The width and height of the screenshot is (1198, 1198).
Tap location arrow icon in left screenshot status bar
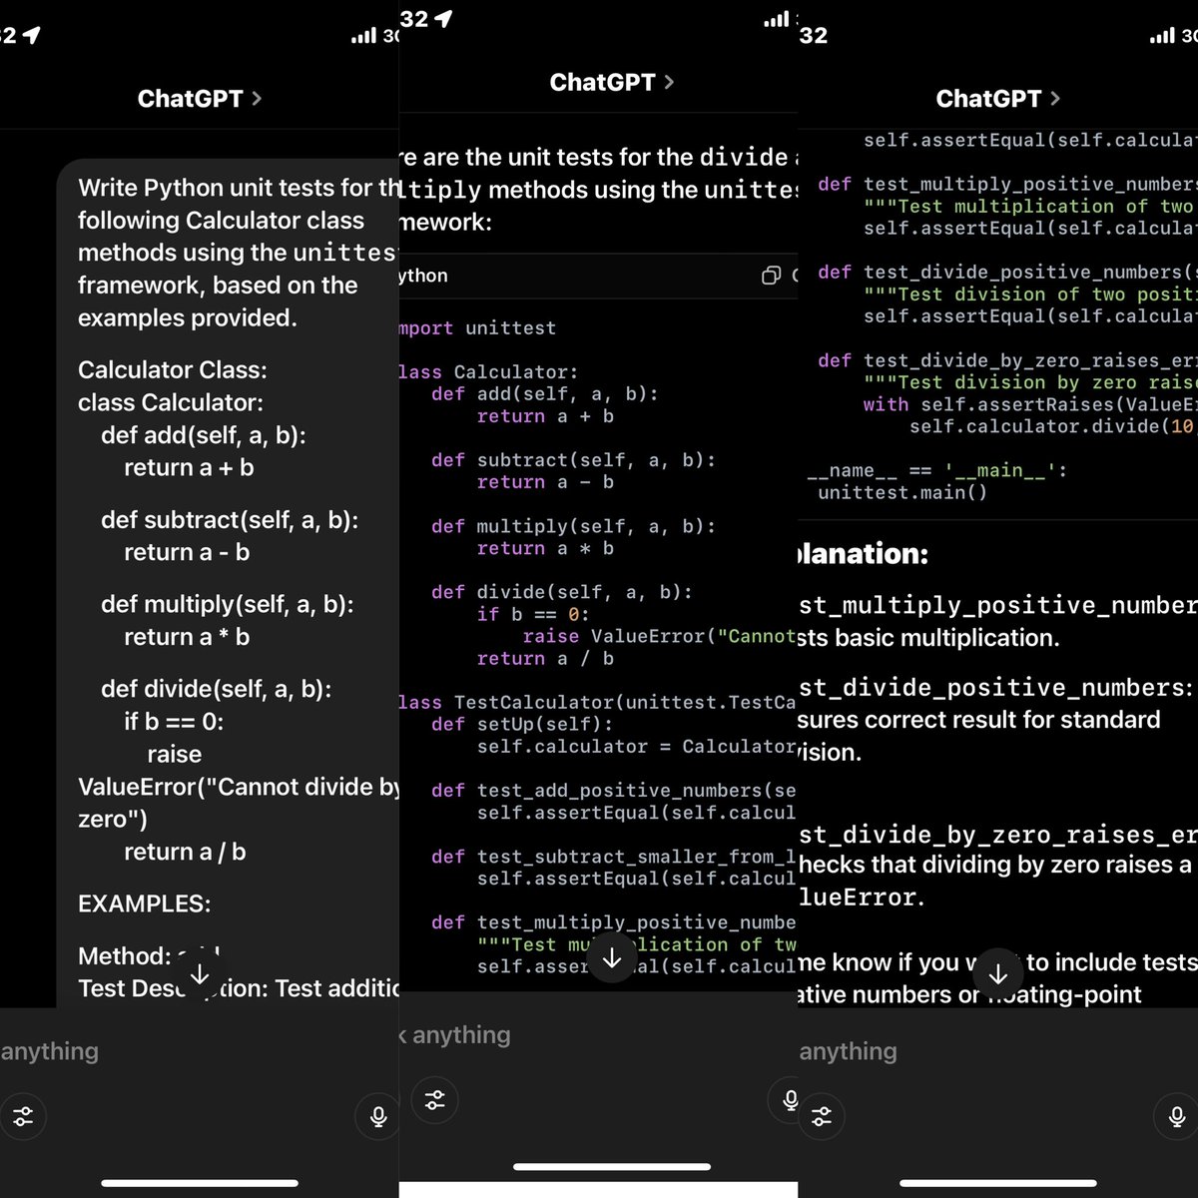(32, 35)
